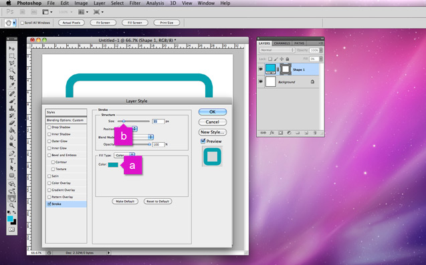The image size is (426, 265).
Task: Click the swap foreground/background colors icon
Action: point(14,212)
